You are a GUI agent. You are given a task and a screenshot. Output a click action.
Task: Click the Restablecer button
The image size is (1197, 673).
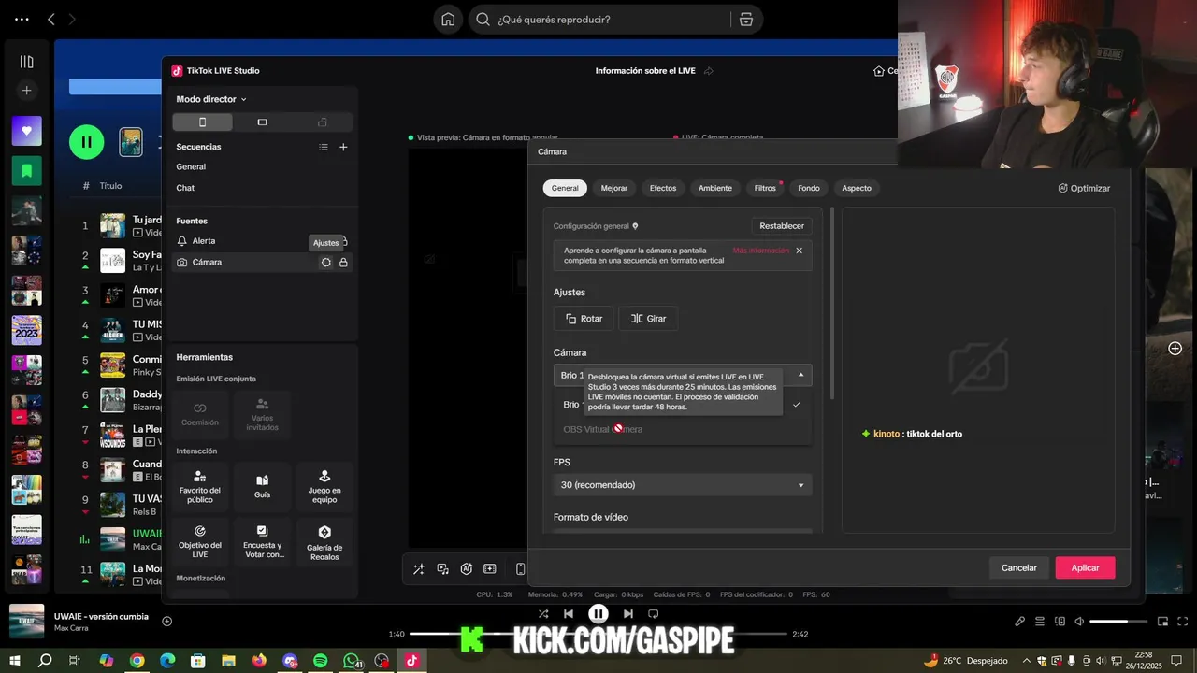coord(782,226)
